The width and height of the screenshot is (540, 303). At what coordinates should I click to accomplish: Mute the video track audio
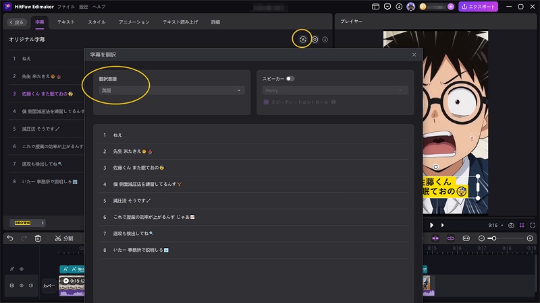tap(31, 285)
